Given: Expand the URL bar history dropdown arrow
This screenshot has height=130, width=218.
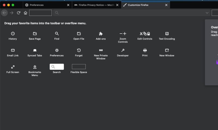Looking at the screenshot, I should (x=207, y=13).
